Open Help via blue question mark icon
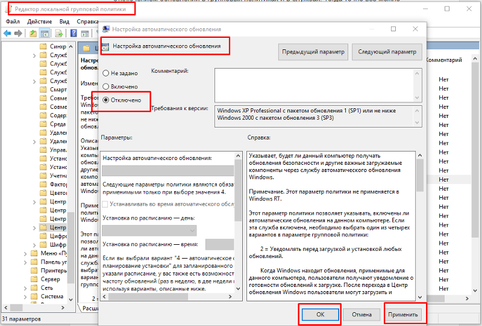 (74, 33)
